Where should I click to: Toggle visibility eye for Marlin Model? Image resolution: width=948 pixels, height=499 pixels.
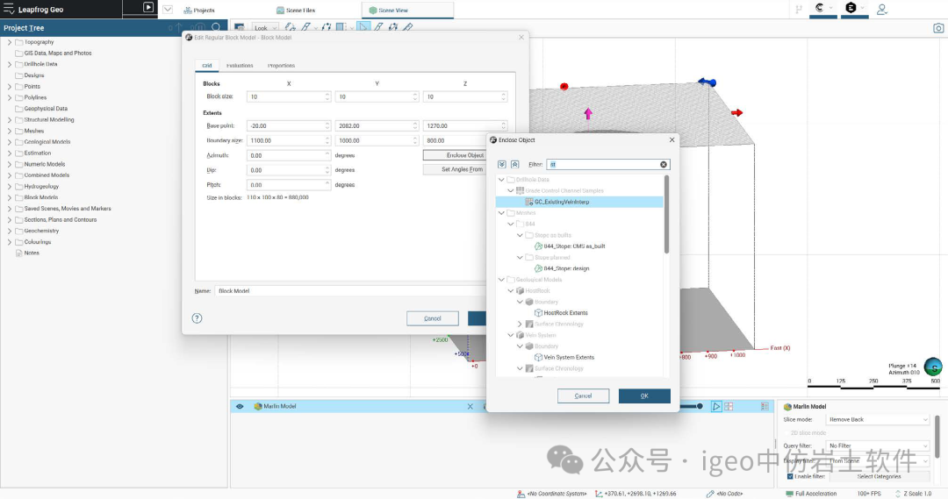[240, 407]
